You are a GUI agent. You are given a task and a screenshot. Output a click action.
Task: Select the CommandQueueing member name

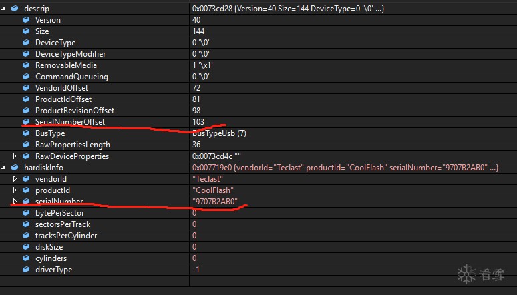(x=71, y=77)
